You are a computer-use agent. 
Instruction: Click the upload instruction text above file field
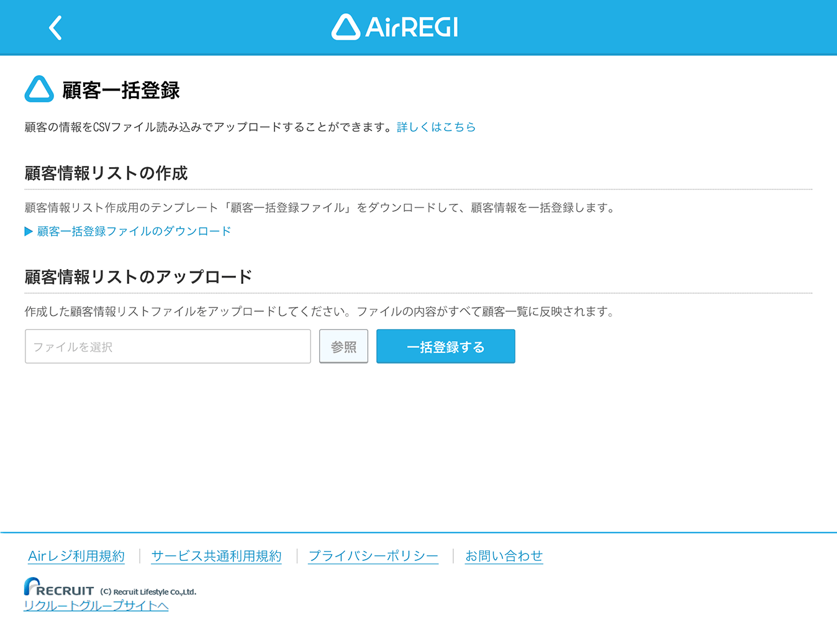pos(320,312)
